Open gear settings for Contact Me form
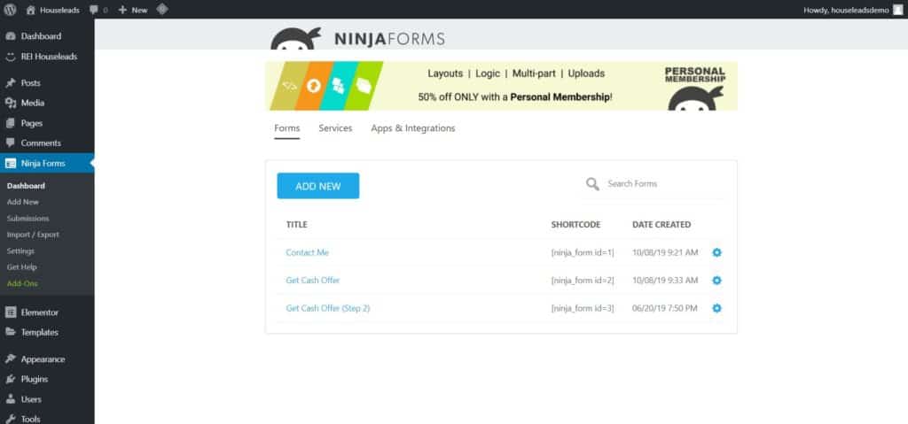 pyautogui.click(x=716, y=252)
